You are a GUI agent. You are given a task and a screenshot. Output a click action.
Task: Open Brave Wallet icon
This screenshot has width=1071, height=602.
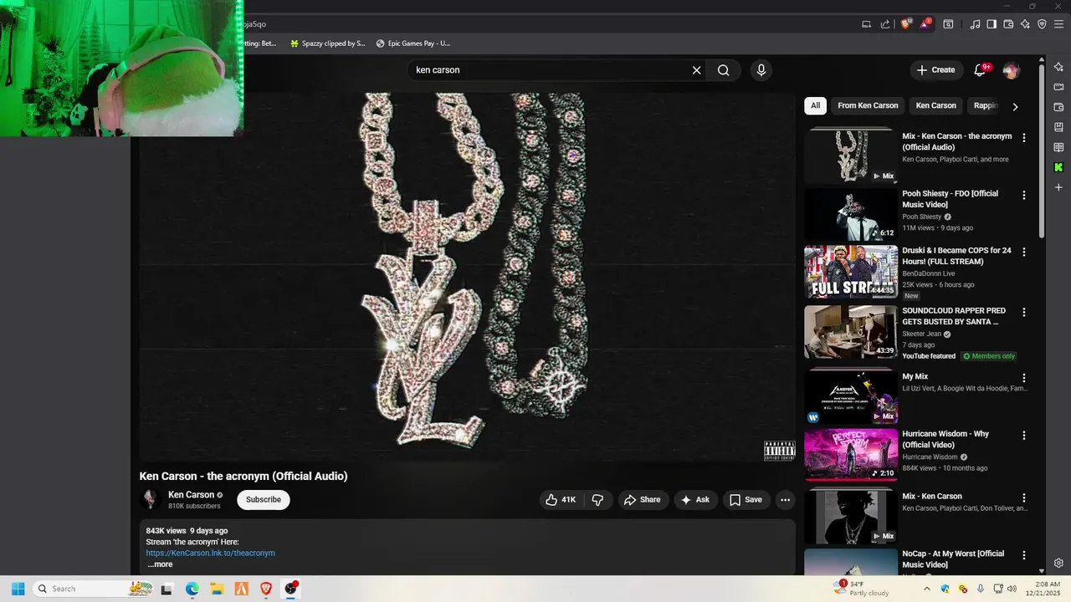pos(1008,24)
